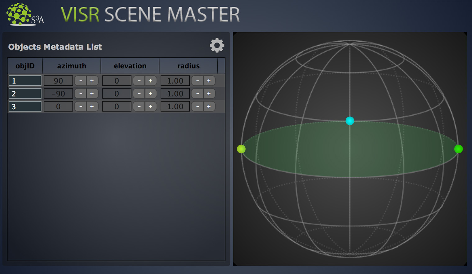Increase radius for object 2
Image resolution: width=472 pixels, height=274 pixels.
pyautogui.click(x=209, y=94)
